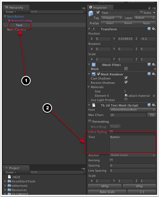Click the Bake Scale button

[x=107, y=192]
